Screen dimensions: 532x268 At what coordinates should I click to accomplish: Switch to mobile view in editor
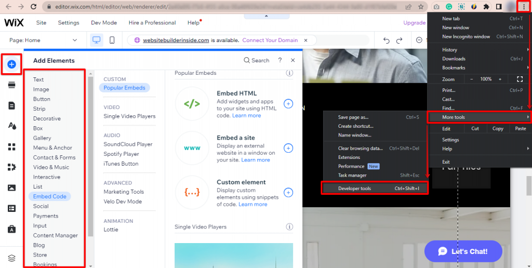[112, 40]
